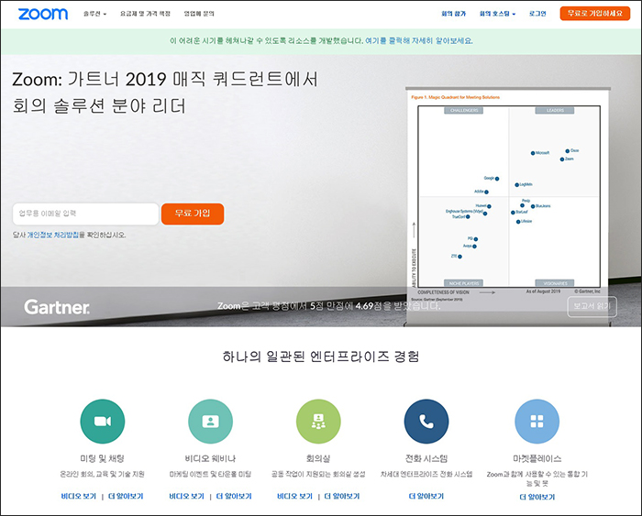
Task: Click 더 알아보기 under 비디오 웨비나
Action: [234, 497]
